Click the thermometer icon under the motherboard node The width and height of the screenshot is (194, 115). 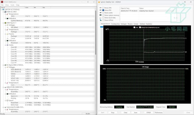(7, 14)
